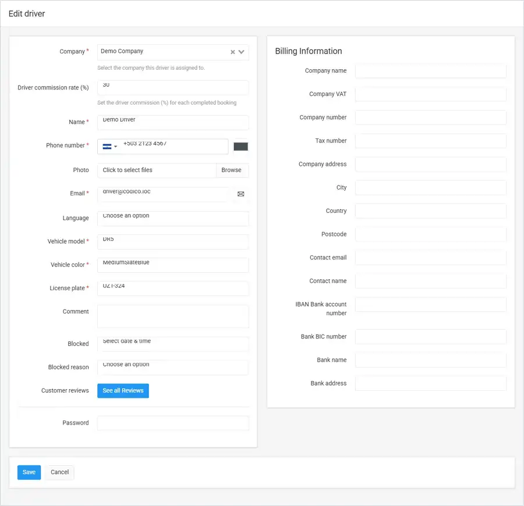Focus the Tax number field

click(x=430, y=141)
